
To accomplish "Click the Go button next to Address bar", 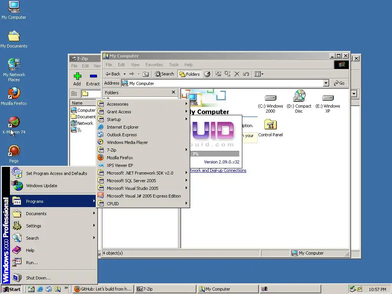I will pos(339,83).
